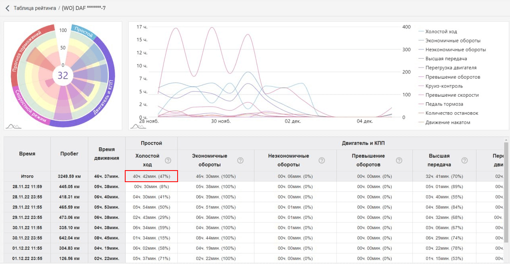Open help icon for Высшая передача column

[x=464, y=161]
